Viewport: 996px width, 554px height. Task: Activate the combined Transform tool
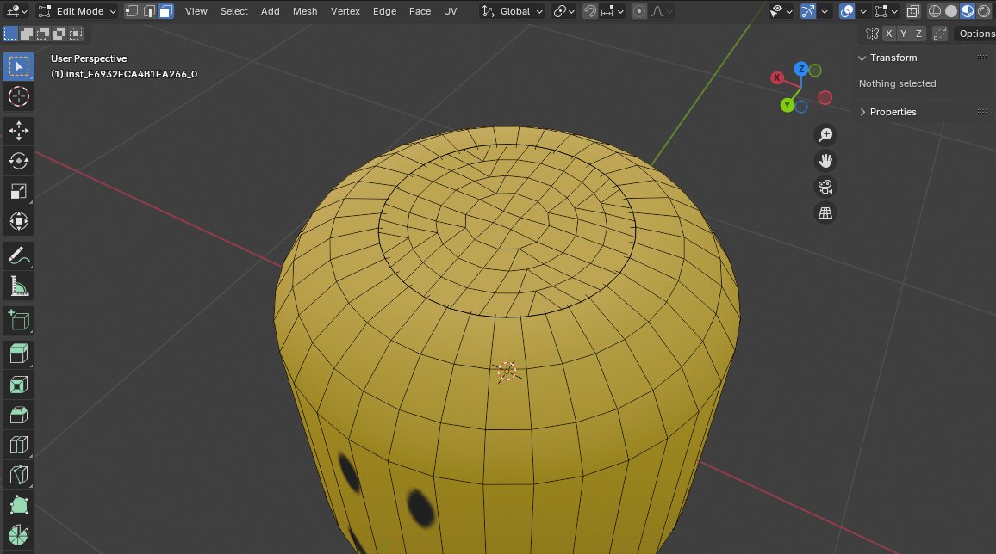pos(18,222)
